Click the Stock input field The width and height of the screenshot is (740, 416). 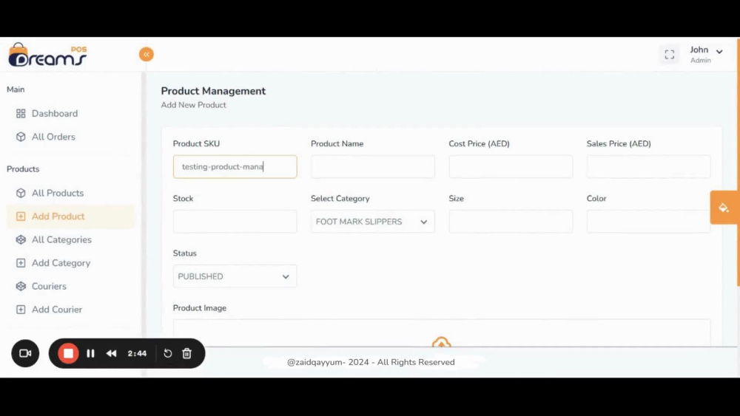tap(235, 222)
